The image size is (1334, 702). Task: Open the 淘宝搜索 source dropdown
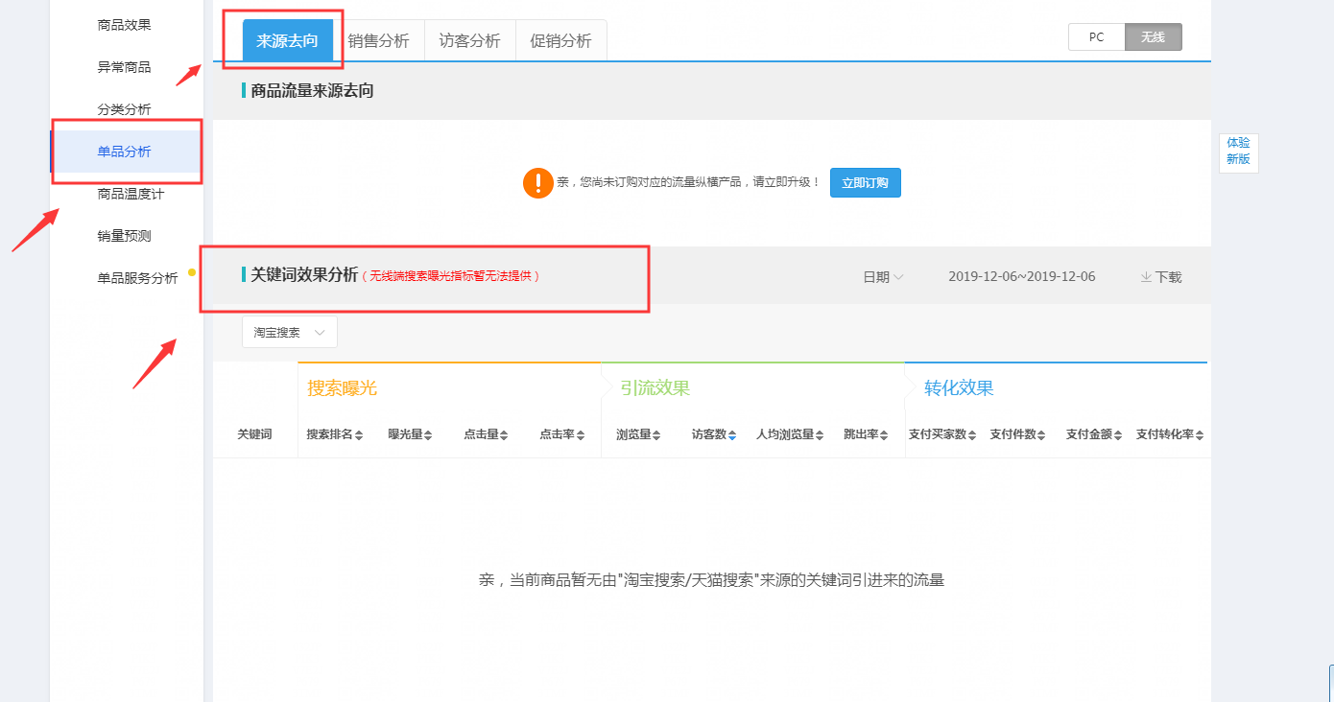tap(290, 332)
